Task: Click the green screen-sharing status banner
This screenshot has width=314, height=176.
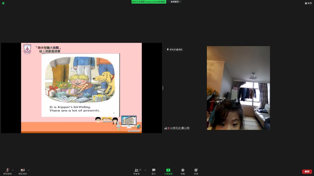Action: tap(149, 2)
